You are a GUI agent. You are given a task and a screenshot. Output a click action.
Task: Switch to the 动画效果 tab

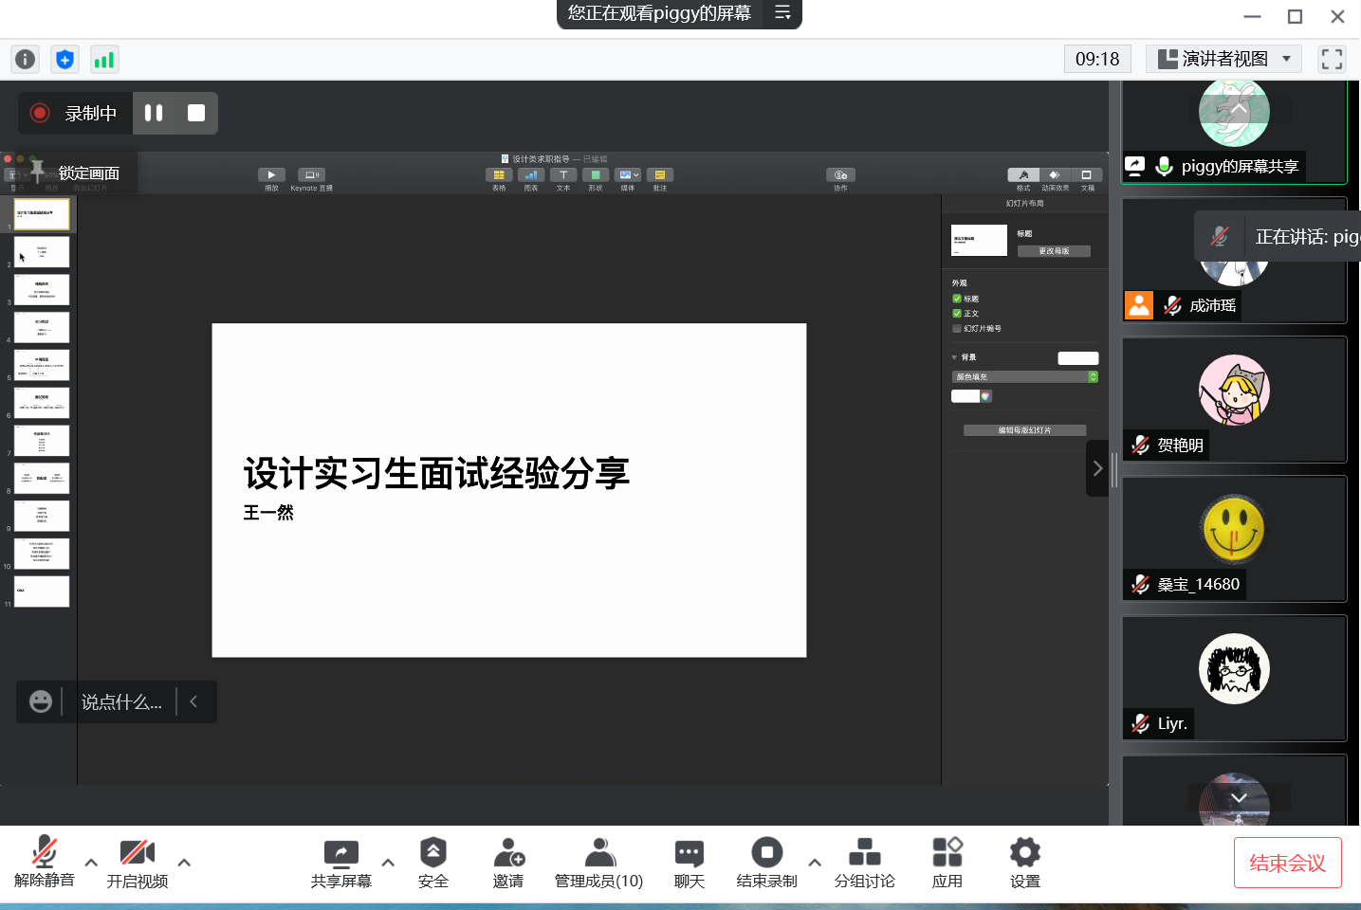1054,174
